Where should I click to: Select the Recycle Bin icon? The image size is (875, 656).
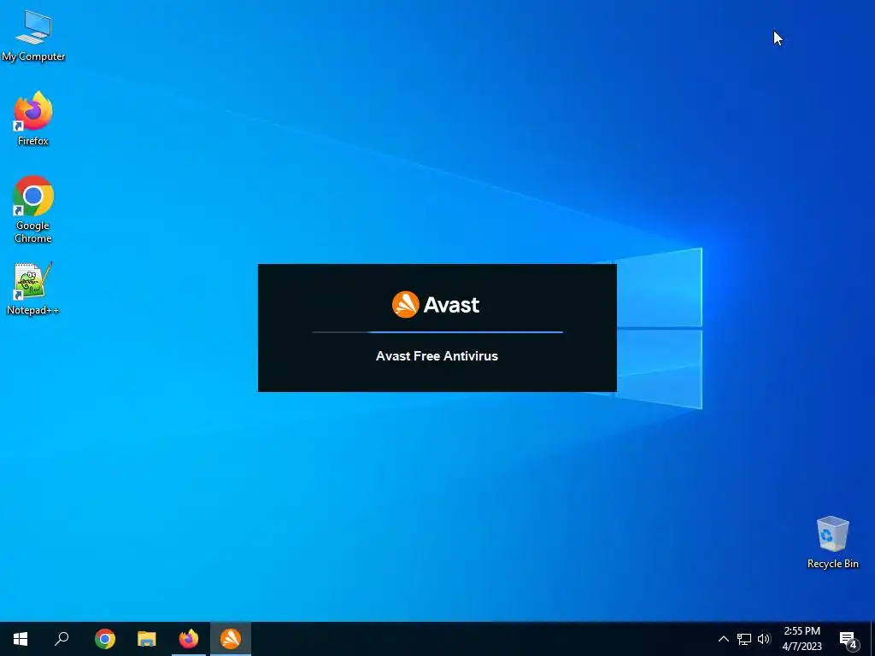832,542
